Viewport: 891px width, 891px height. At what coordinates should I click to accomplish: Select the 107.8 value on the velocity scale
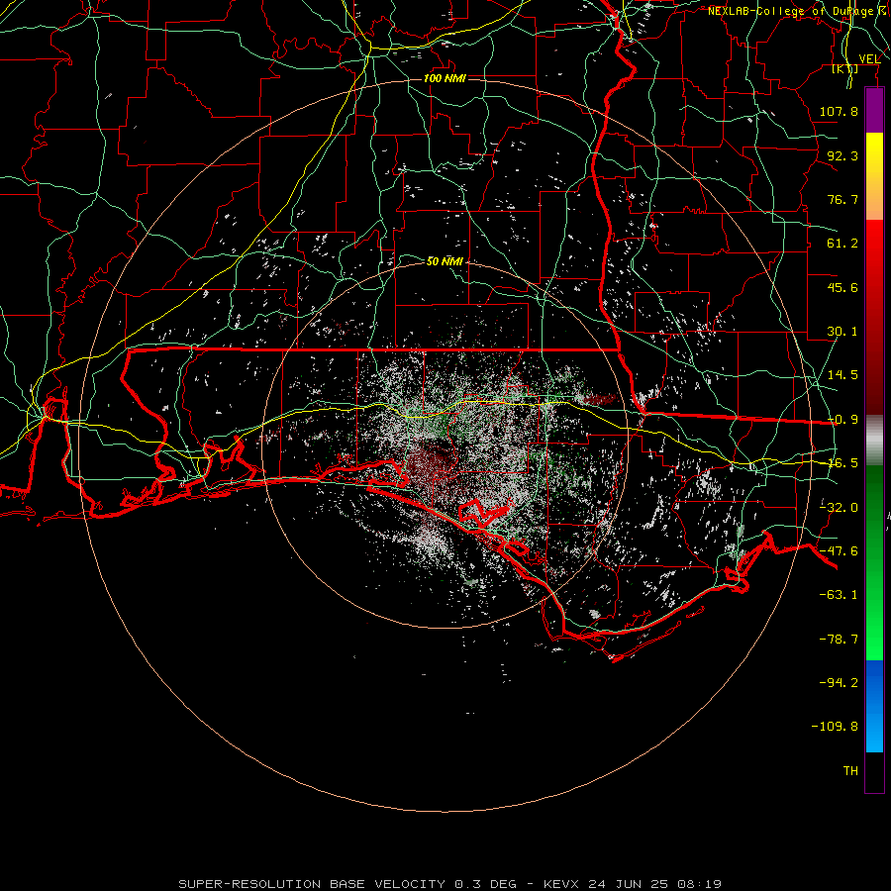pos(839,111)
